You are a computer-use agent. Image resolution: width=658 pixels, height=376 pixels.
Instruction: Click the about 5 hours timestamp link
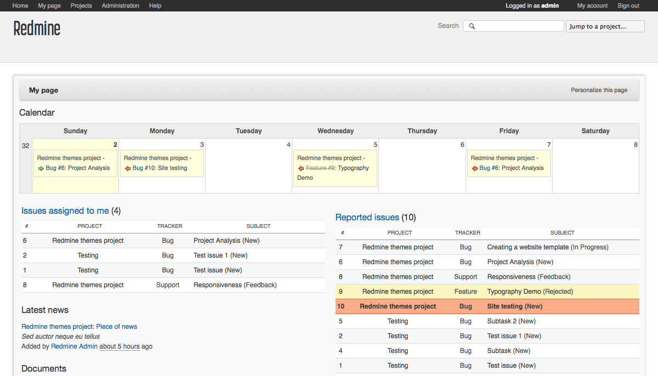tap(120, 346)
